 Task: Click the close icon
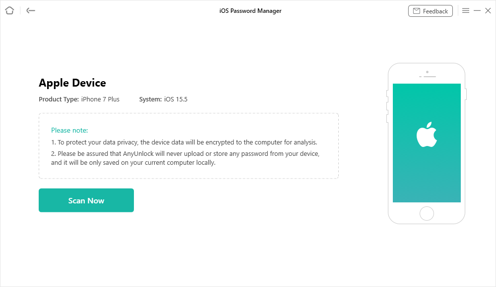click(488, 10)
